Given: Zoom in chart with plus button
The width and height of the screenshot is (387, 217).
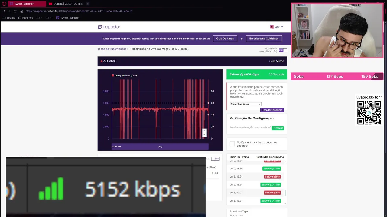Looking at the screenshot, I should point(204,131).
